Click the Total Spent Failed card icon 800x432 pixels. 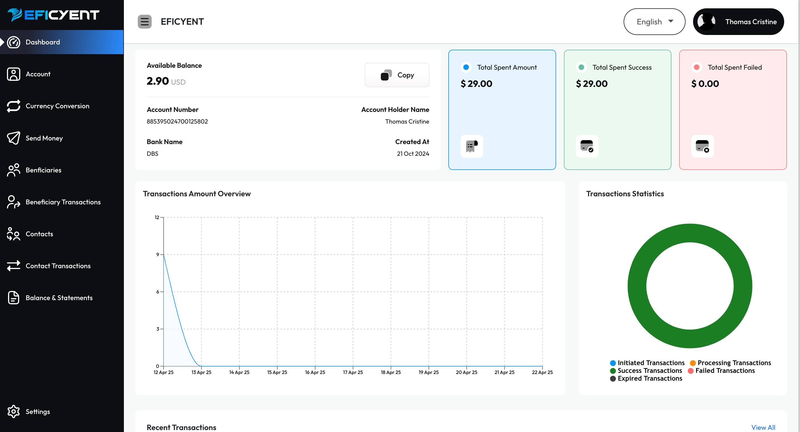(702, 146)
